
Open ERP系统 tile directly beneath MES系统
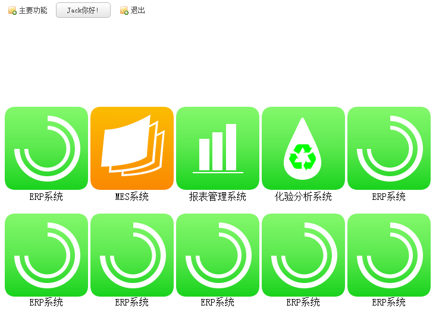132,255
